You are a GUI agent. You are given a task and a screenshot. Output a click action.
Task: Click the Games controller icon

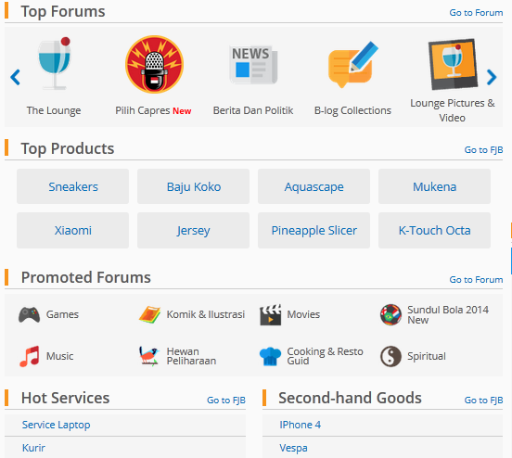click(29, 314)
